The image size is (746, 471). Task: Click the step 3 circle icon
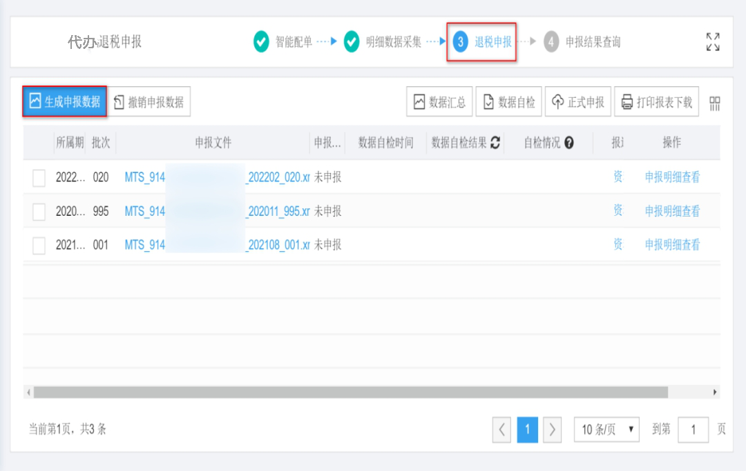click(x=460, y=42)
